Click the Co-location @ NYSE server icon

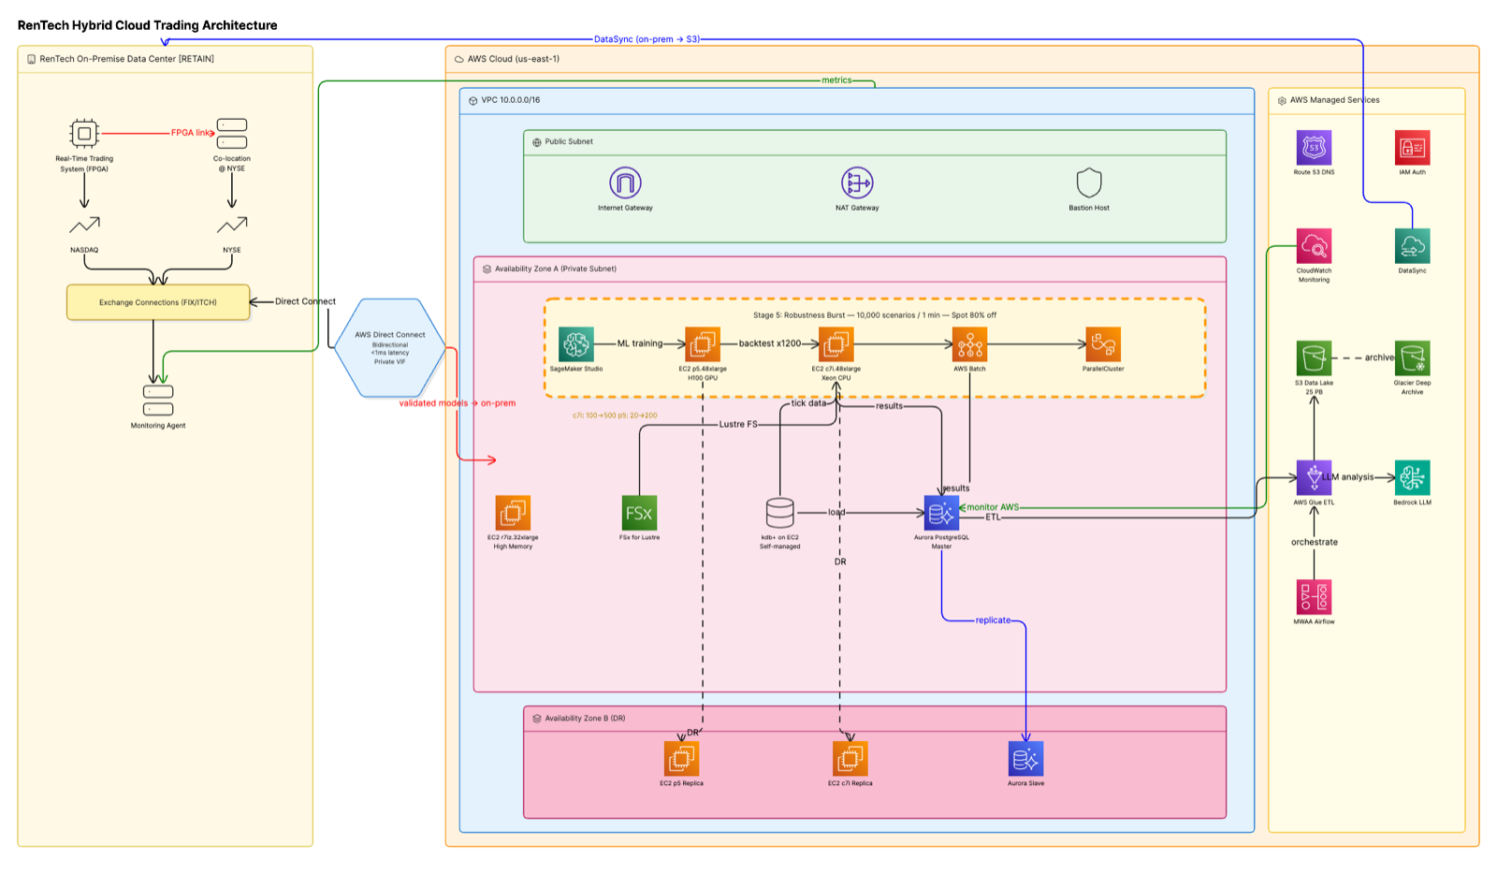(x=232, y=133)
